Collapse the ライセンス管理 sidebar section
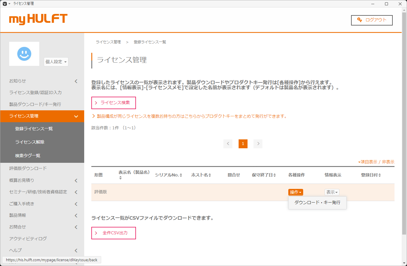The height and width of the screenshot is (266, 407). (42, 116)
